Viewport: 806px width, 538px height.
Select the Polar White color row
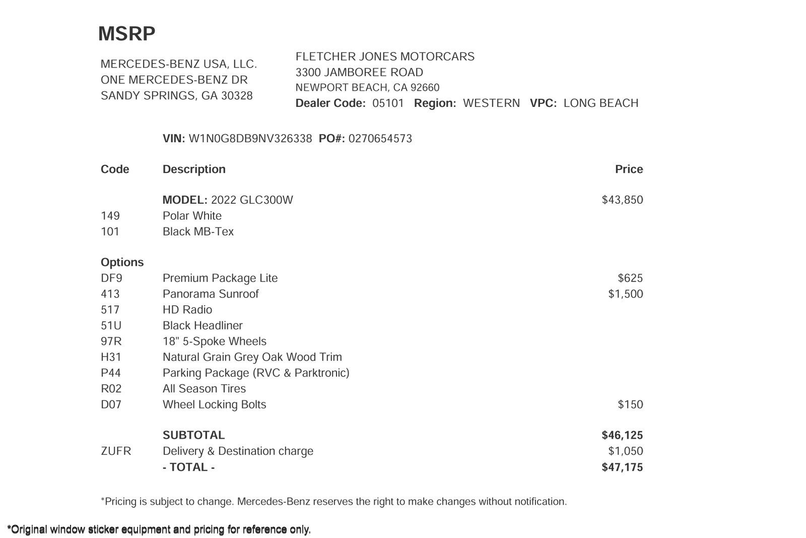(192, 216)
